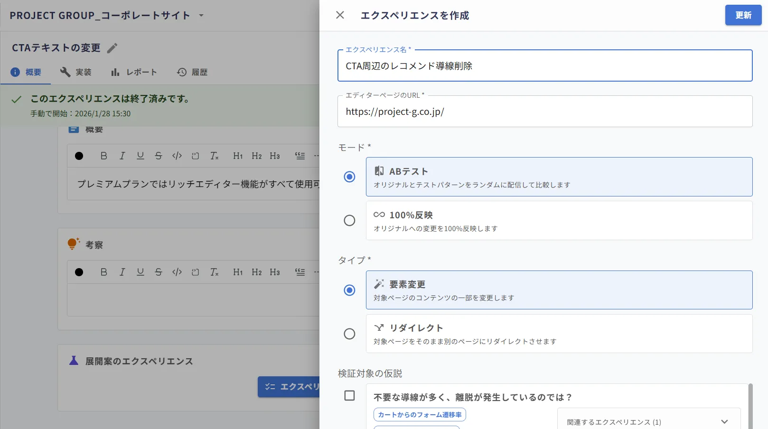Clear formatting in the 概要 editor toolbar
The image size is (768, 429).
214,156
